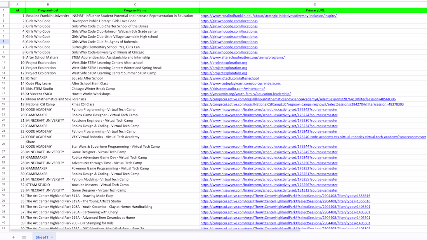Viewport: 427px width, 240px height.
Task: Open the all sheets list icon
Action: pos(24,237)
